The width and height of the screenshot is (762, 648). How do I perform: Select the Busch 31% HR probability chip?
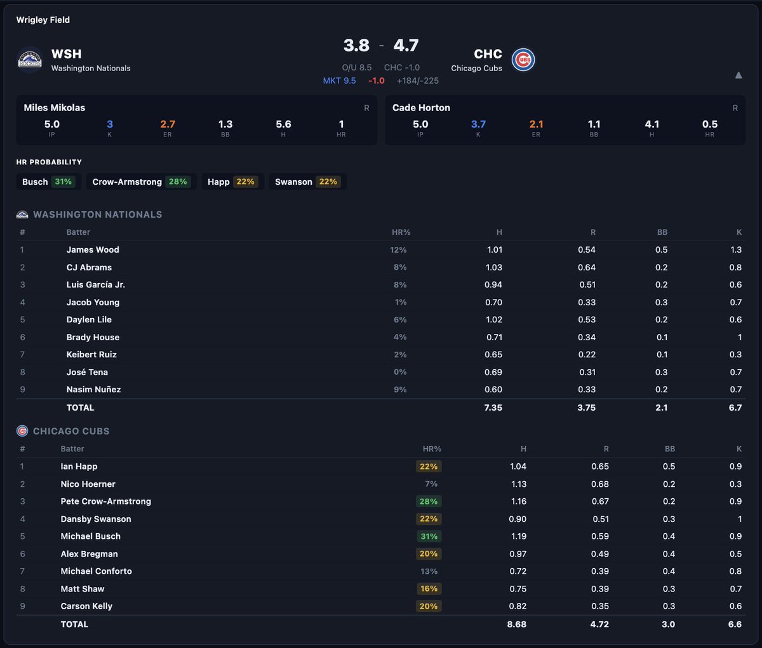click(48, 182)
